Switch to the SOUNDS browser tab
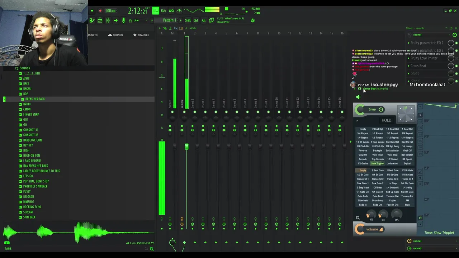Viewport: 459px width, 258px height. (x=115, y=35)
